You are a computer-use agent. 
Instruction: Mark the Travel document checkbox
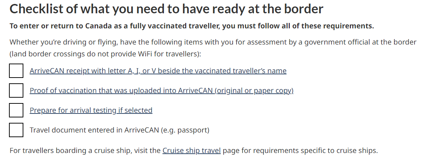16,130
